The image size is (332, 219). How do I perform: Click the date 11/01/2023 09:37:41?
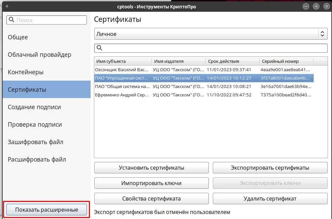[x=229, y=70]
